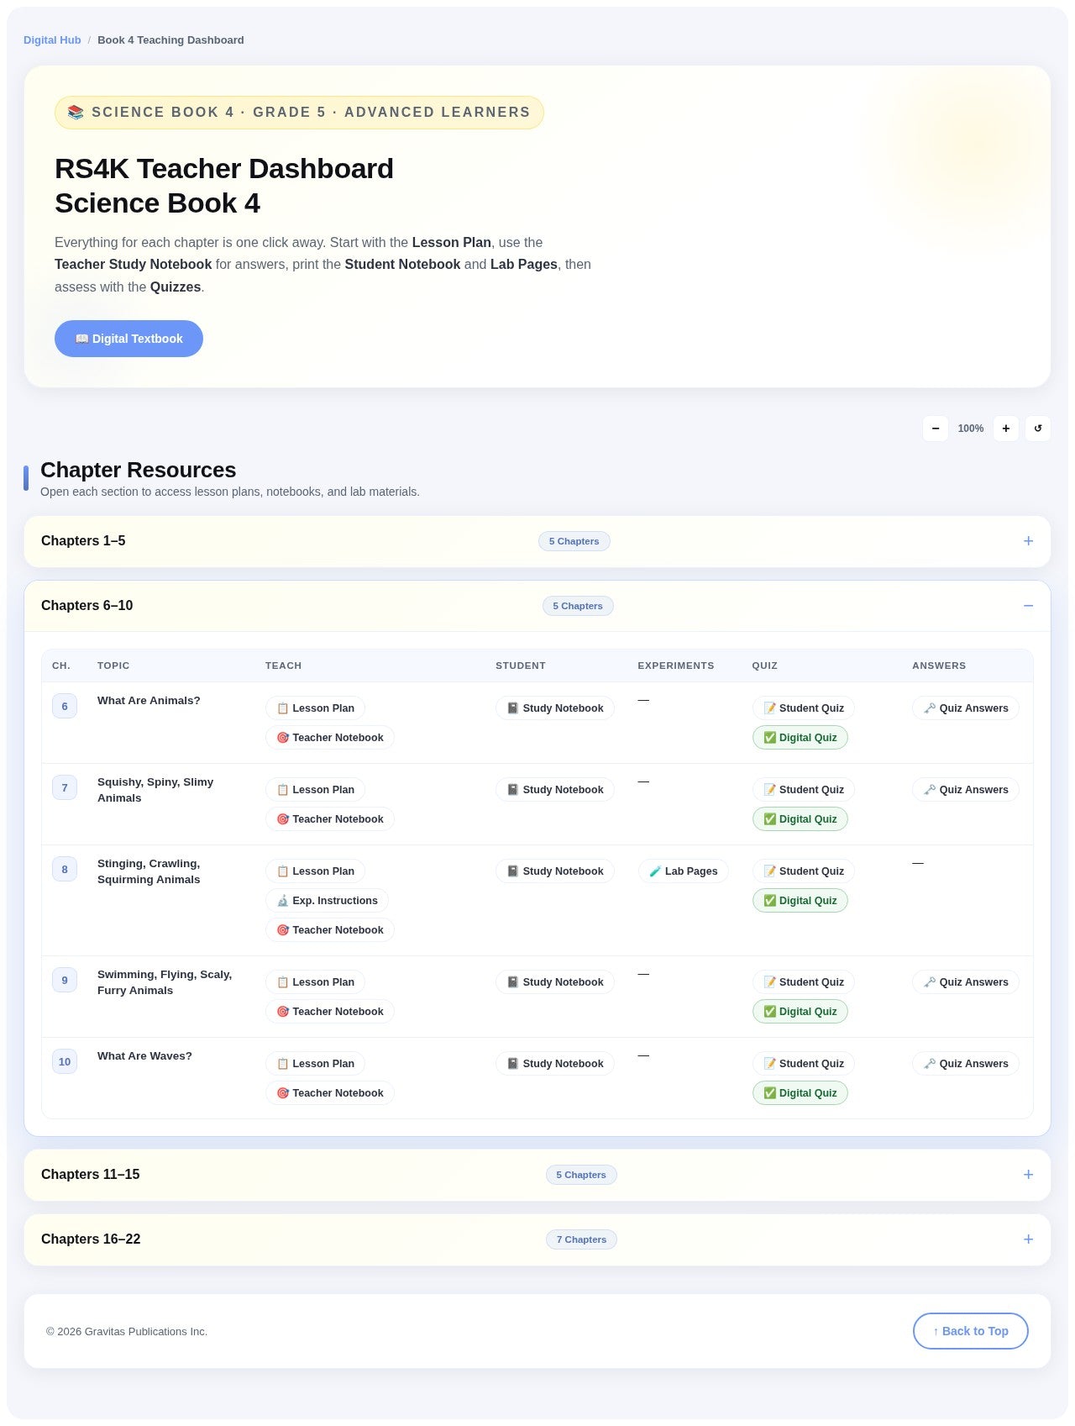
Task: Open Teacher Notebook for chapter 9
Action: 330,1012
